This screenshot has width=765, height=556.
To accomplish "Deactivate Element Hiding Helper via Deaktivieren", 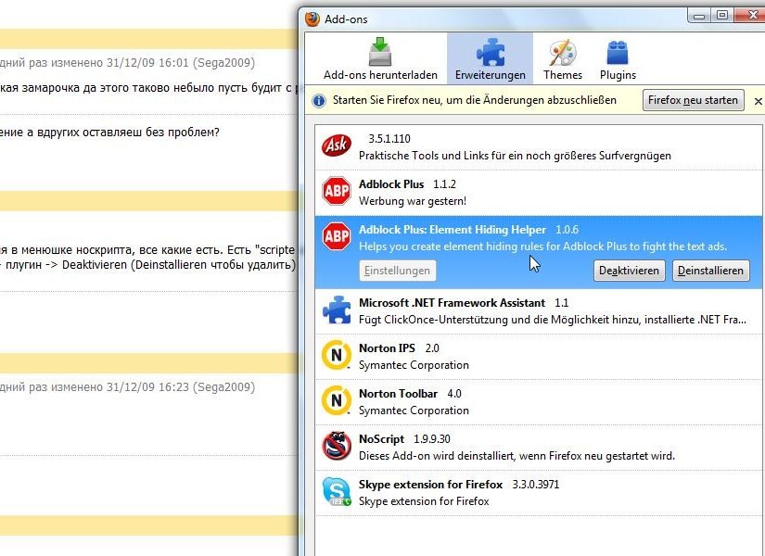I will coord(629,271).
